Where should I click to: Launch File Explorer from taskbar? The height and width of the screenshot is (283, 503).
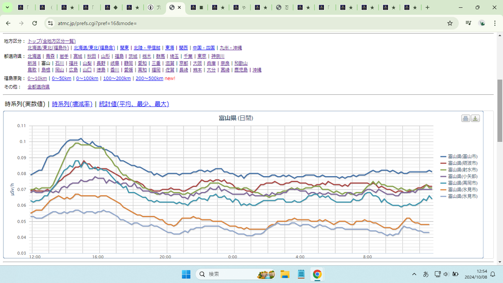tap(285, 274)
